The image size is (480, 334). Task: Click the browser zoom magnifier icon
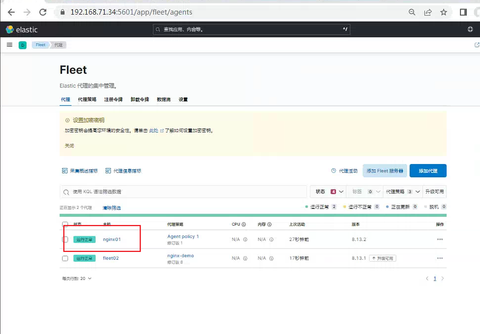412,12
